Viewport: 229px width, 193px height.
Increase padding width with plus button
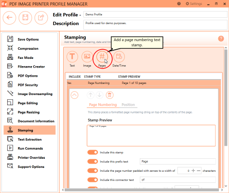193,171
